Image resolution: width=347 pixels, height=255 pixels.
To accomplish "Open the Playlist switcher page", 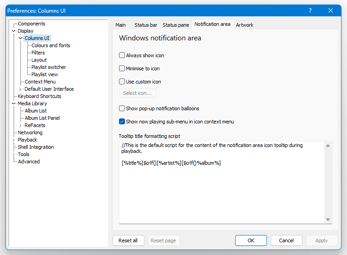I will (49, 67).
